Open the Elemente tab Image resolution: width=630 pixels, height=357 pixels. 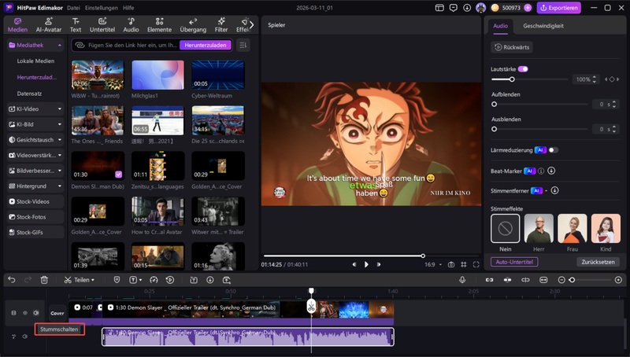pos(159,25)
